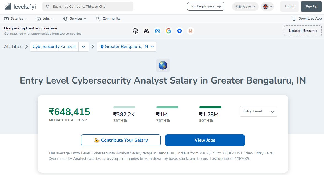Click the search magnifier icon
Image resolution: width=324 pixels, height=175 pixels.
[x=47, y=6]
